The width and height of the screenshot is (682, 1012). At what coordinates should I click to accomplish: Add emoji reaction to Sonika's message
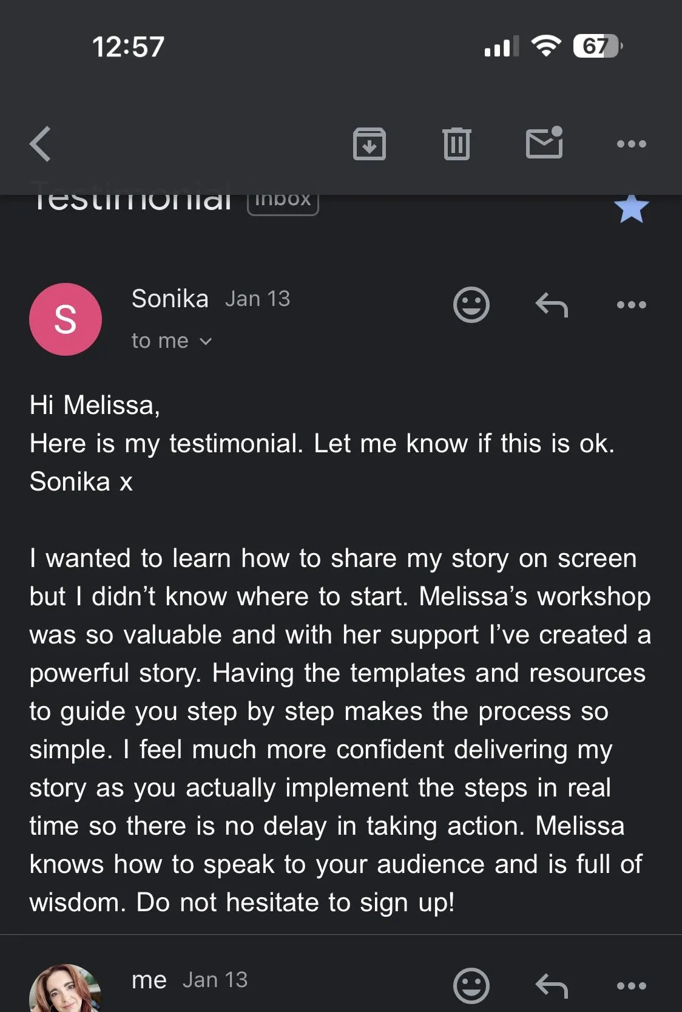pos(471,304)
